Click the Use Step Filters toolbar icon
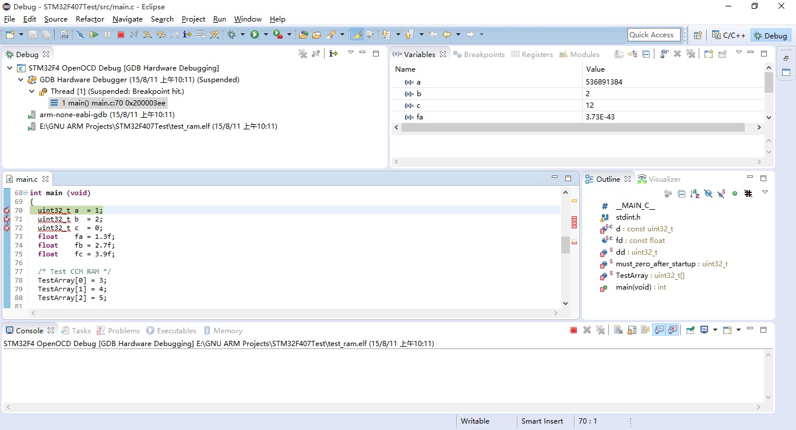Image resolution: width=796 pixels, height=430 pixels. click(x=214, y=35)
